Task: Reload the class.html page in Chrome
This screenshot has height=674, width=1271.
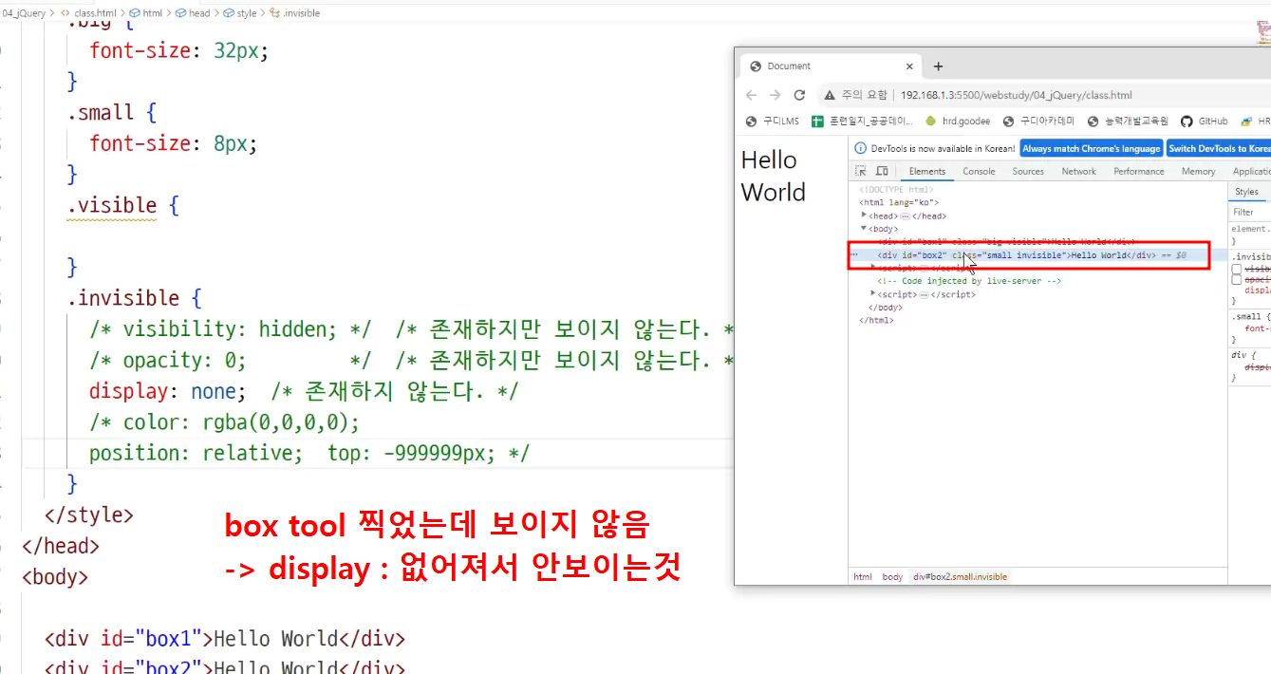Action: (x=799, y=95)
